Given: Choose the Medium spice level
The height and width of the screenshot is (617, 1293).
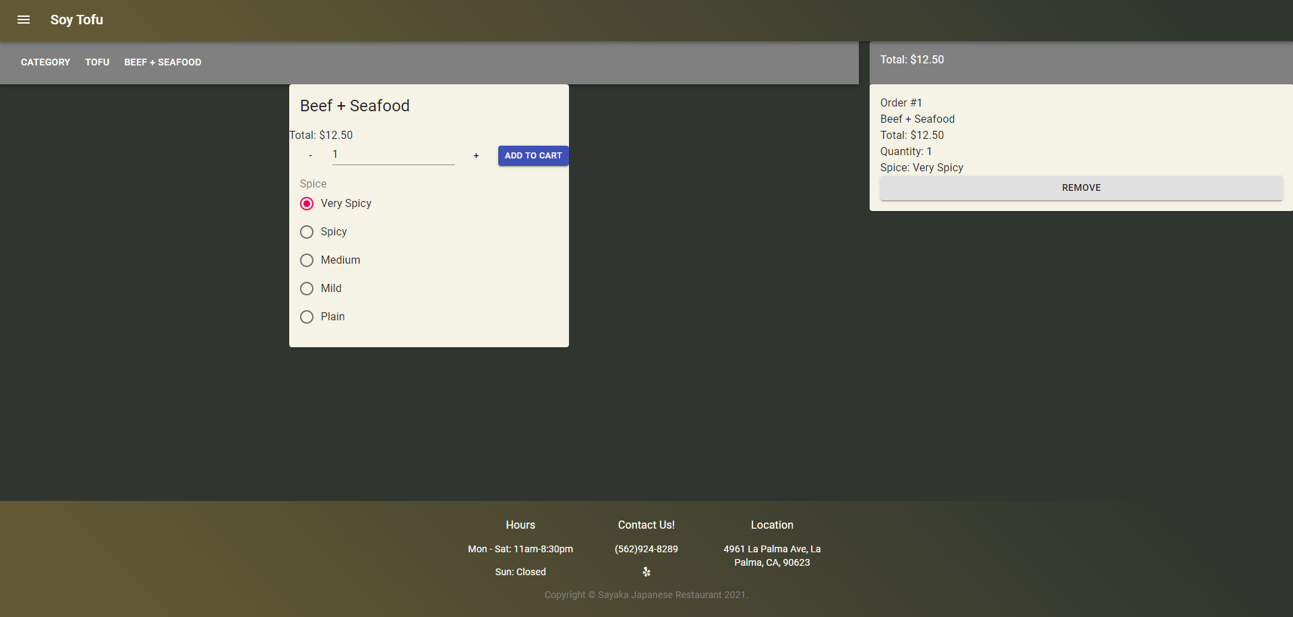Looking at the screenshot, I should pyautogui.click(x=307, y=260).
